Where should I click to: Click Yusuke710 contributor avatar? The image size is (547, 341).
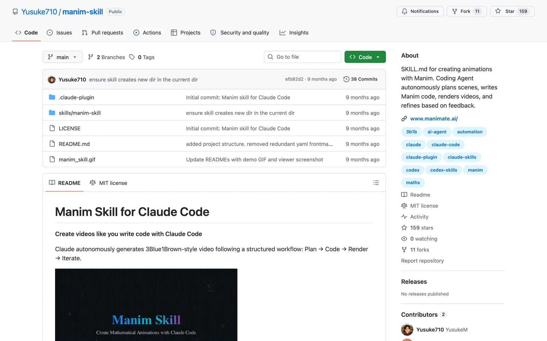407,330
